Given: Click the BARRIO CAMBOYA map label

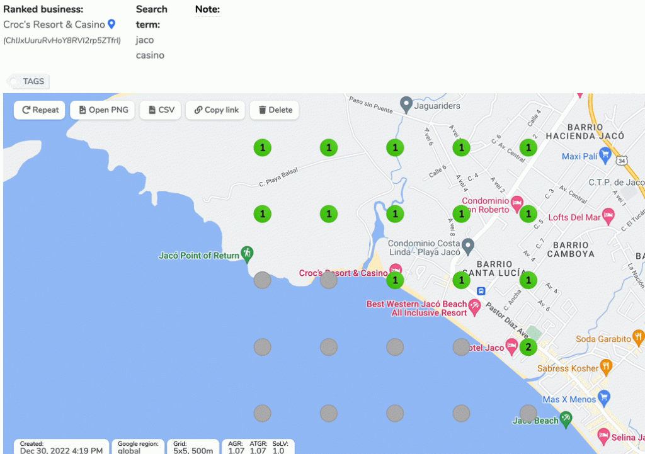Looking at the screenshot, I should click(x=571, y=249).
